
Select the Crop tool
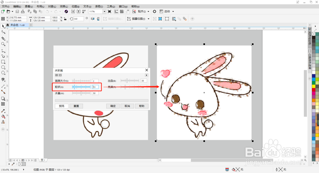coord(3,39)
